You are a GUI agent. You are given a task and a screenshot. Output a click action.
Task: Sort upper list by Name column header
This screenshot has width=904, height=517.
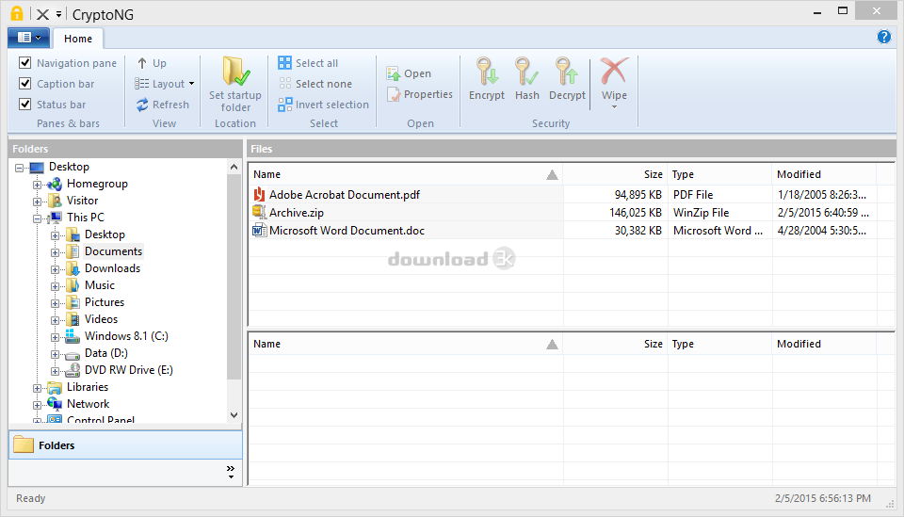[x=405, y=174]
